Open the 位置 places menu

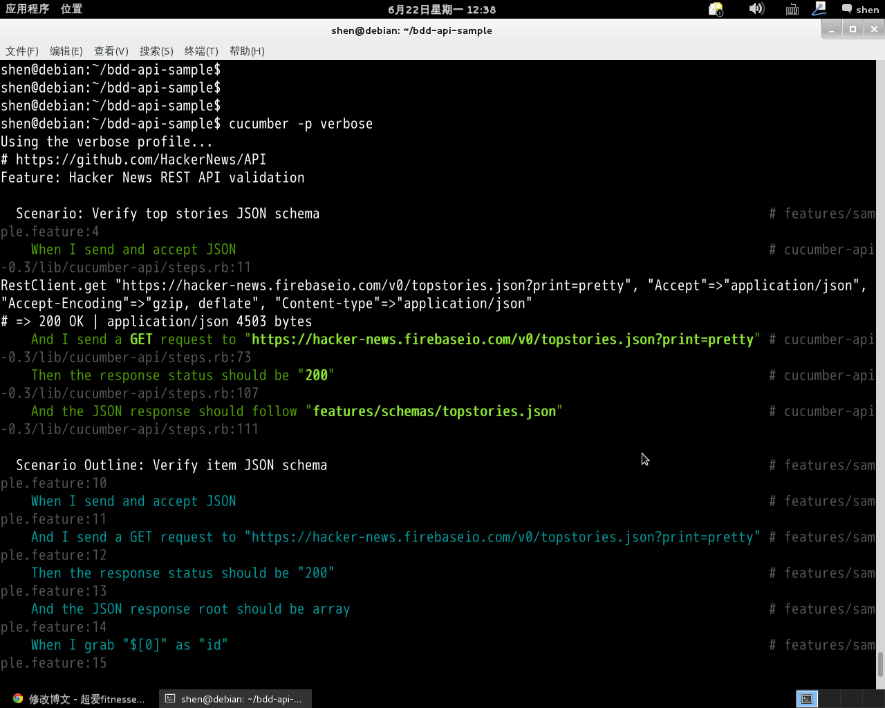tap(71, 9)
